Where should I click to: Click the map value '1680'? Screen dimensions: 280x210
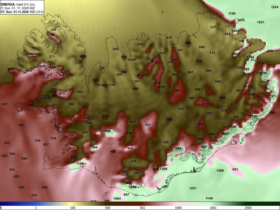pyautogui.click(x=233, y=127)
